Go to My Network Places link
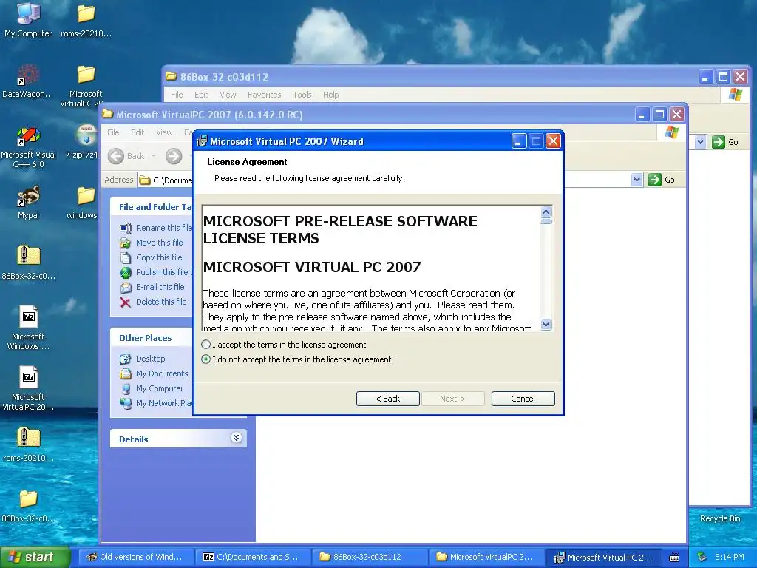Image resolution: width=757 pixels, height=568 pixels. click(x=164, y=403)
